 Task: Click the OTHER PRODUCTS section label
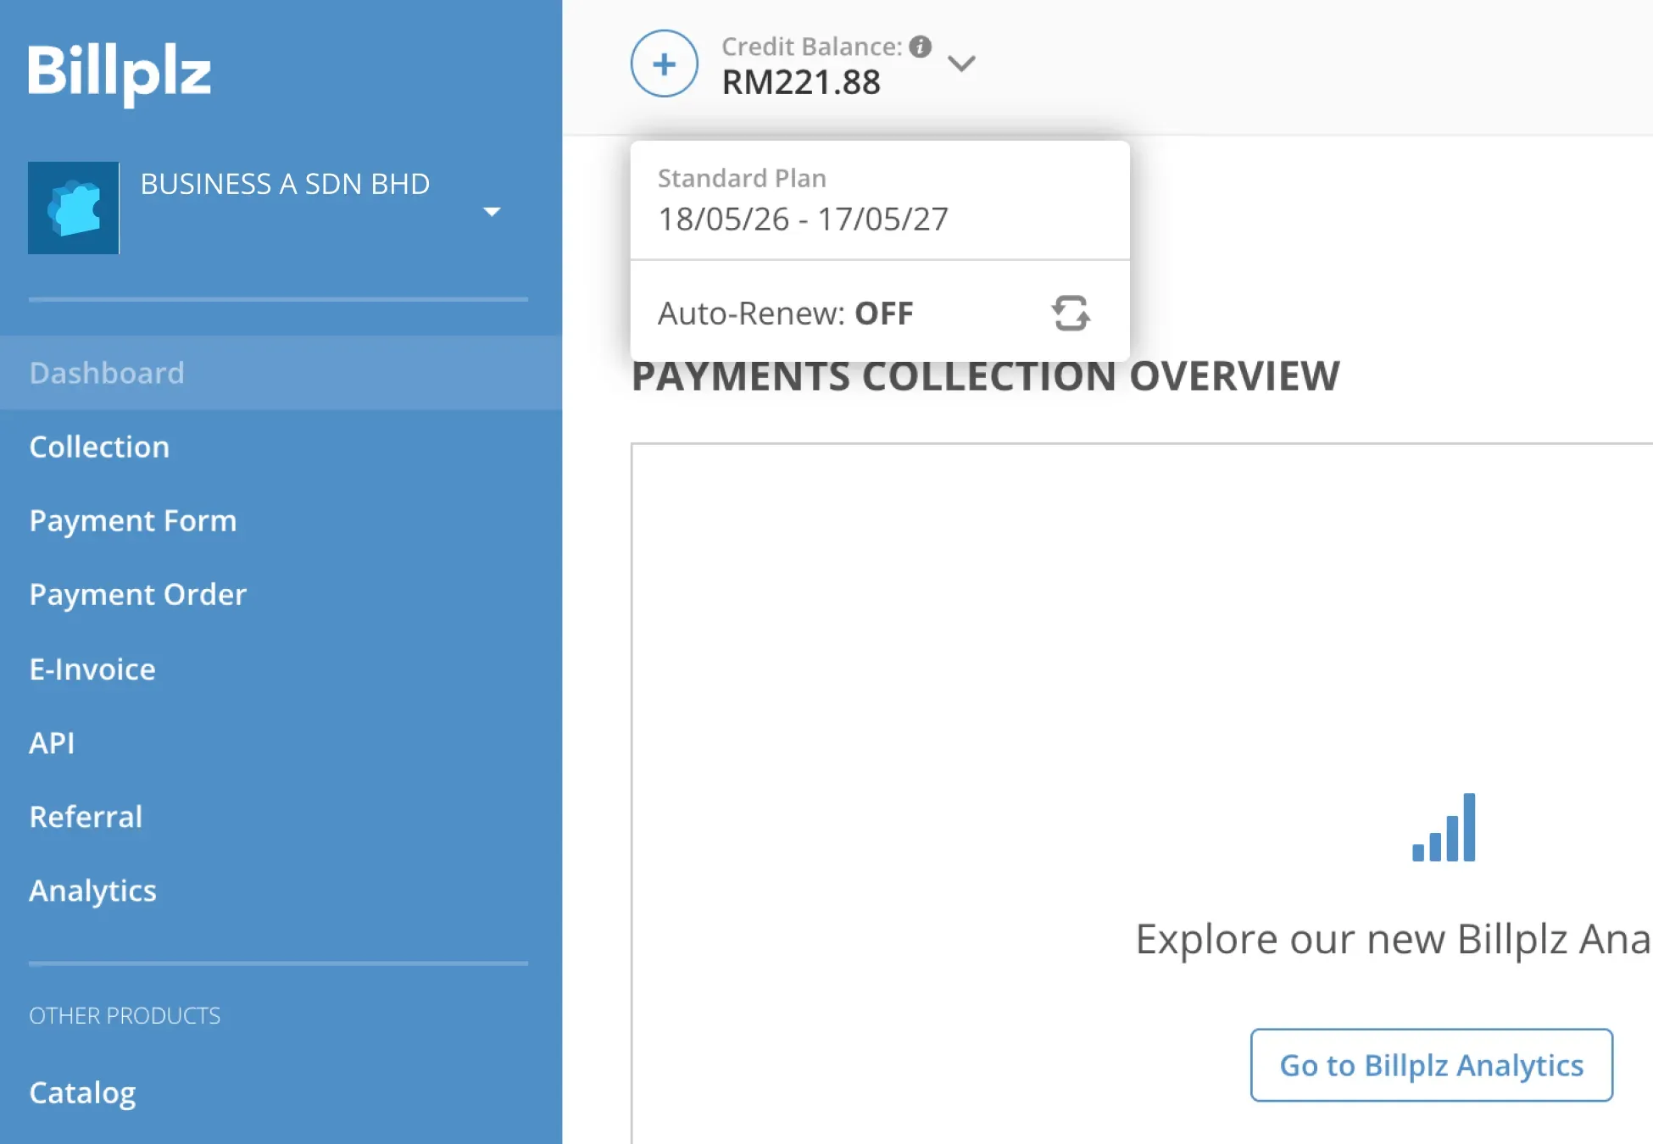click(125, 1015)
